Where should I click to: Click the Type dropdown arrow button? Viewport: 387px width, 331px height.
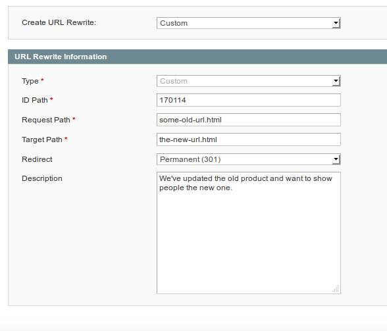click(x=336, y=81)
